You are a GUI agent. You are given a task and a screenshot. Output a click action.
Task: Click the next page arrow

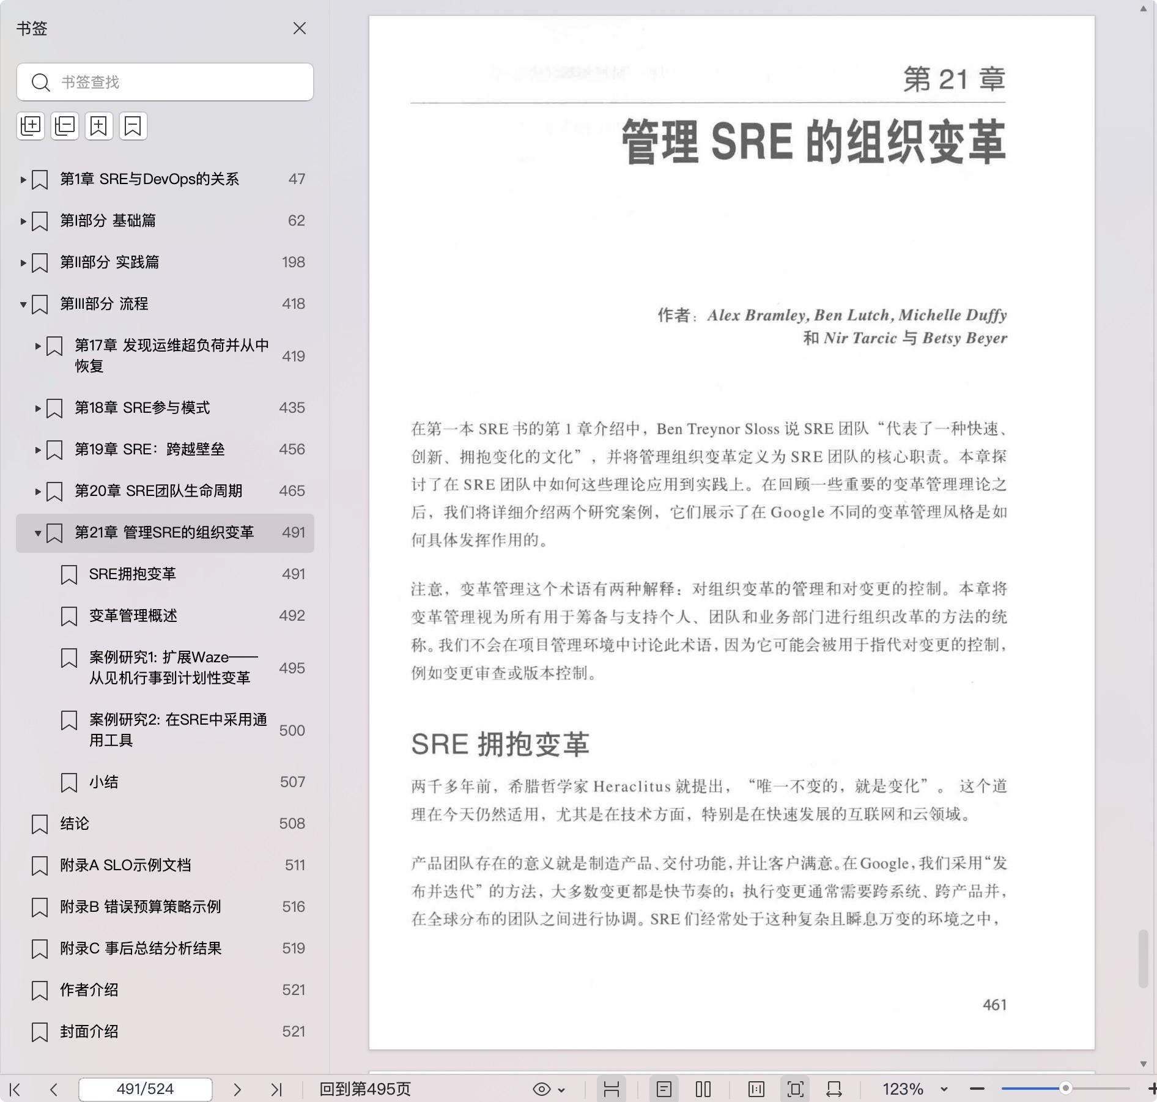click(x=237, y=1089)
